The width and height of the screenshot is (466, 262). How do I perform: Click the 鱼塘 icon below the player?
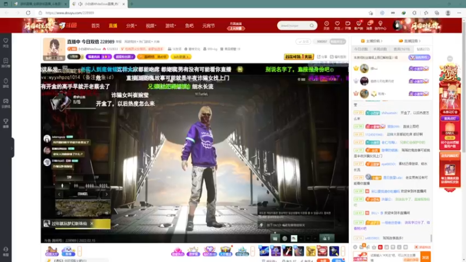pyautogui.click(x=68, y=252)
